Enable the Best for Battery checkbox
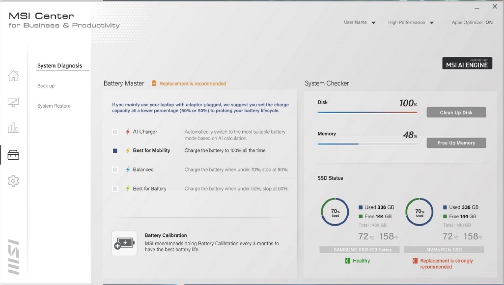This screenshot has width=504, height=285. click(x=115, y=189)
